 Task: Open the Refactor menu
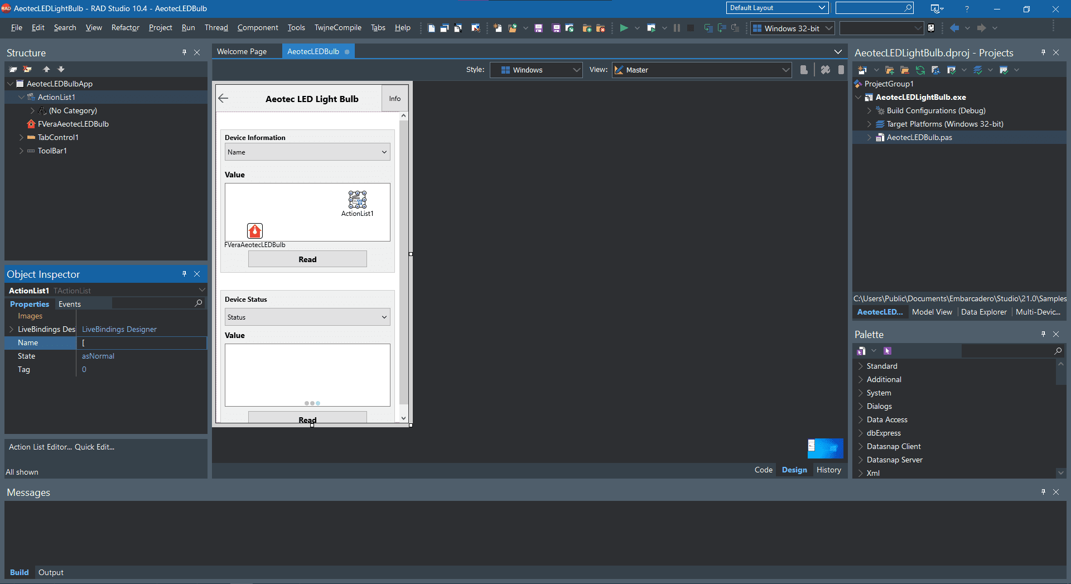(x=126, y=28)
